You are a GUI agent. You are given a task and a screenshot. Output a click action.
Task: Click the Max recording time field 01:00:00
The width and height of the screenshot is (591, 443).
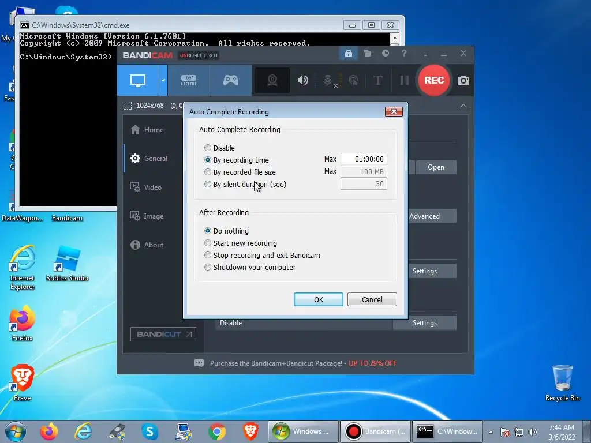click(364, 159)
